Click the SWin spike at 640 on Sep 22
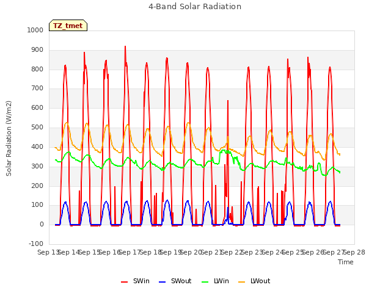Viewport: 391px width, 293px height. click(228, 101)
